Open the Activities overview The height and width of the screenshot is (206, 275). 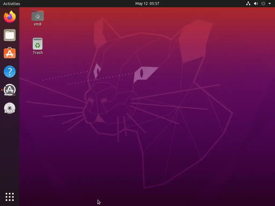coord(12,3)
